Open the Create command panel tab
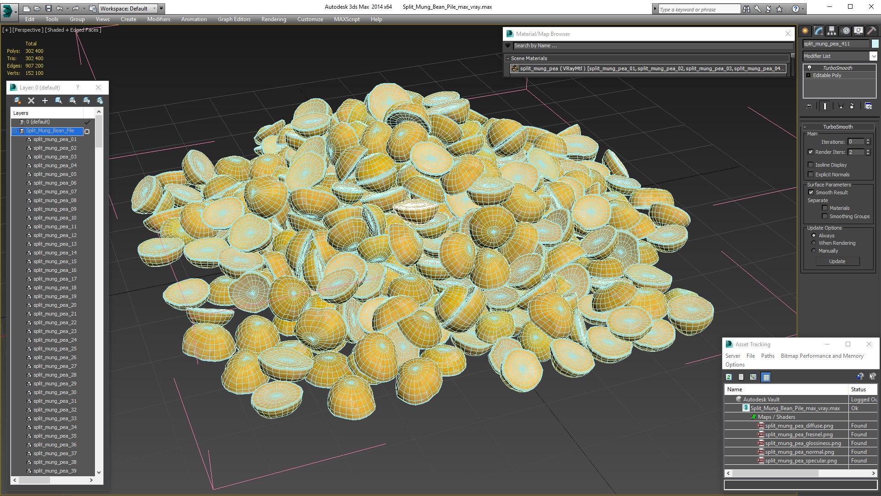Screen dimensions: 881x496 point(805,31)
